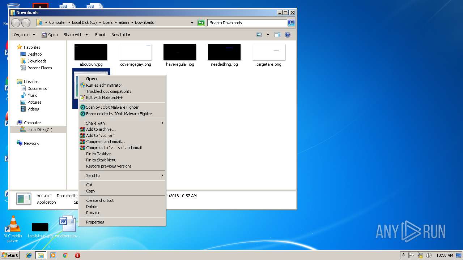Click the Start button
The image size is (463, 260).
pos(10,255)
